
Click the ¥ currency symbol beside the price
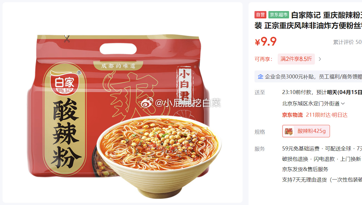[257, 42]
